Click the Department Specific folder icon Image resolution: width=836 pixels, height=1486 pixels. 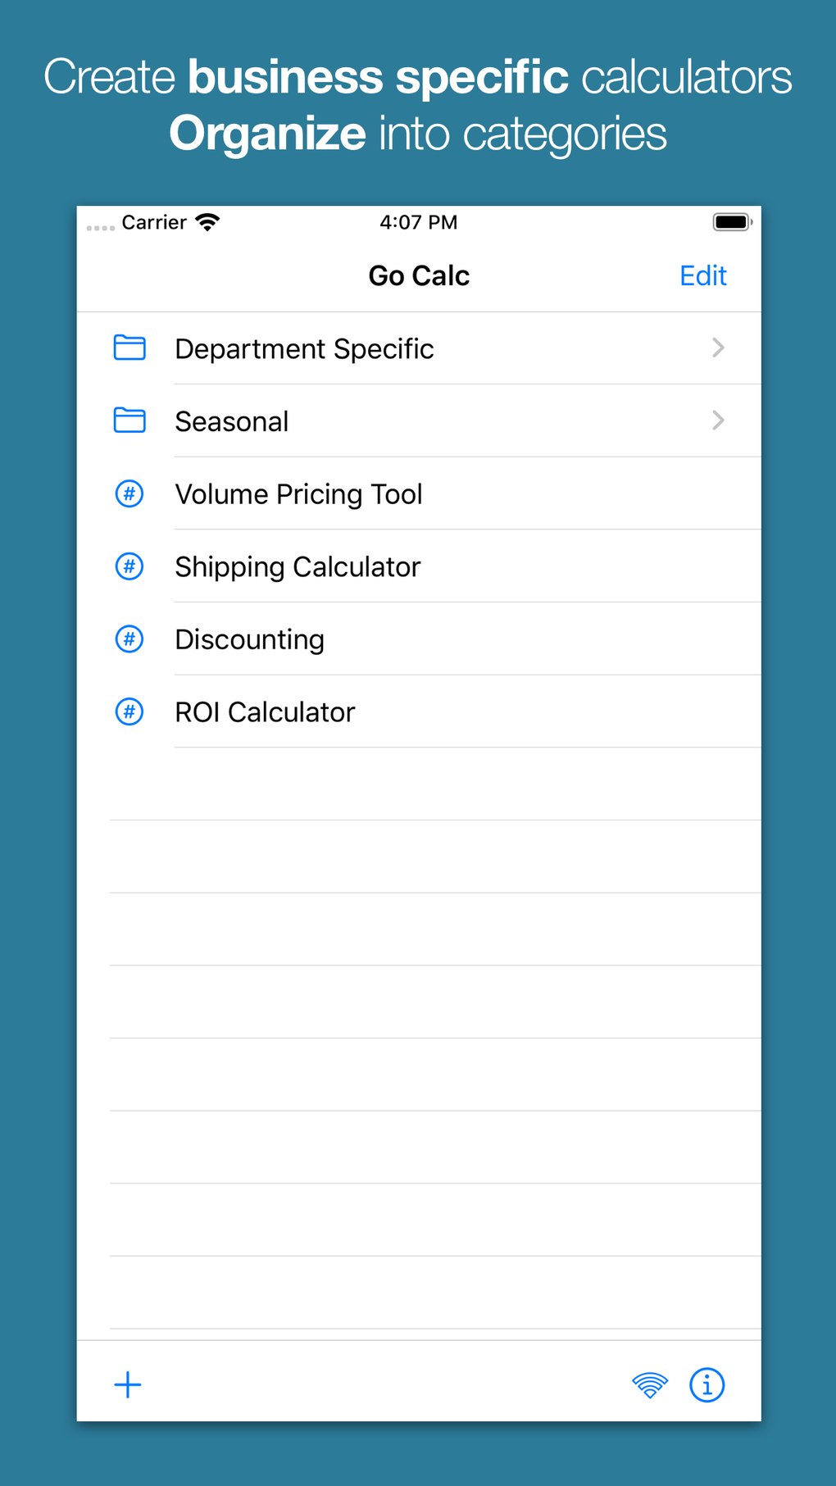(x=129, y=348)
